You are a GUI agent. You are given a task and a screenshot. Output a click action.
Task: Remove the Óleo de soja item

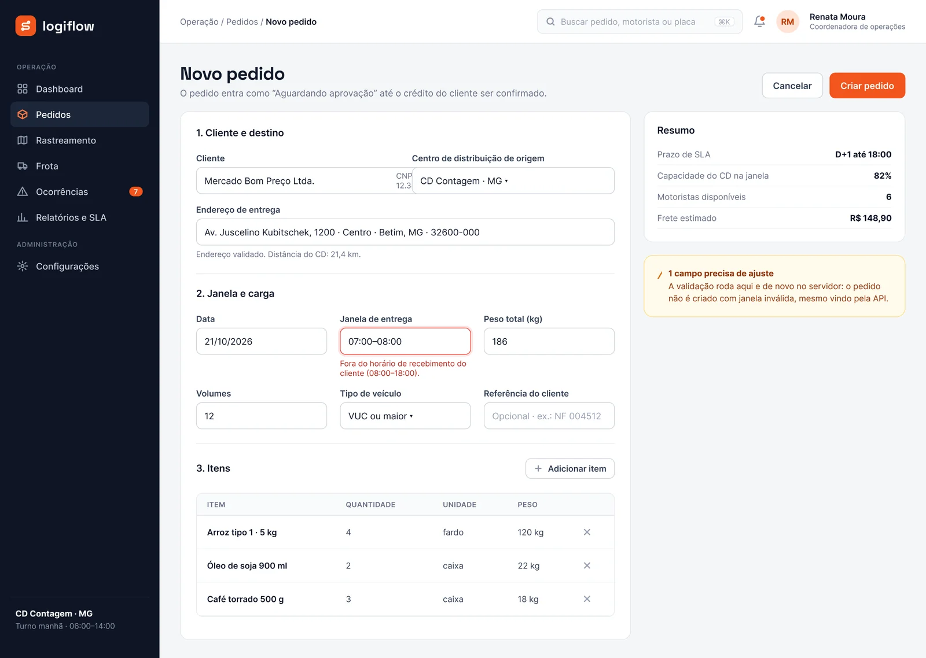tap(587, 565)
